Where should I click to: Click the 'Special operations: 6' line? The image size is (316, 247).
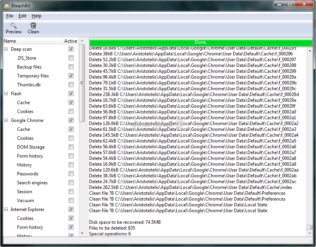[x=110, y=234]
